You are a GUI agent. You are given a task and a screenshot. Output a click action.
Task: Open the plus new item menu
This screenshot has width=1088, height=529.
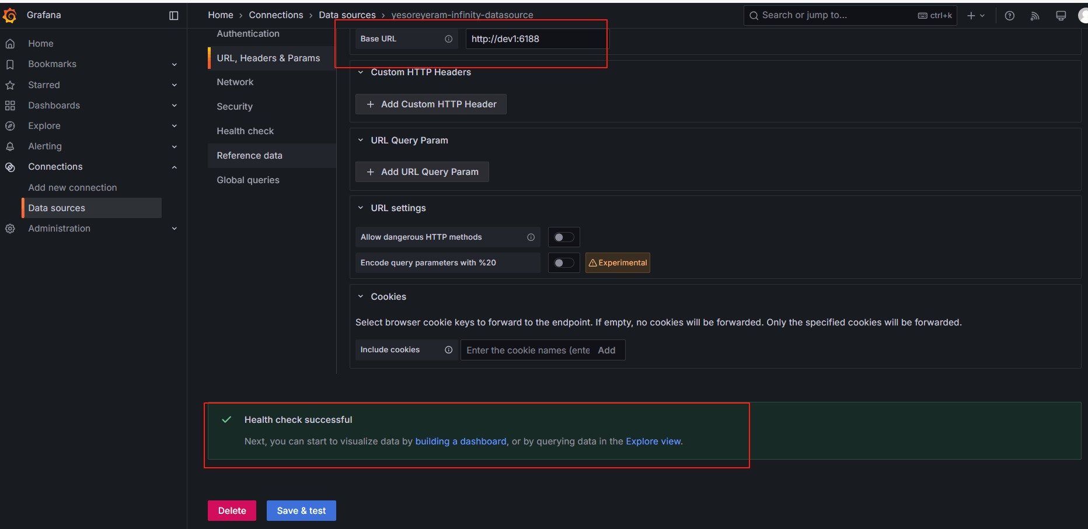pyautogui.click(x=976, y=16)
